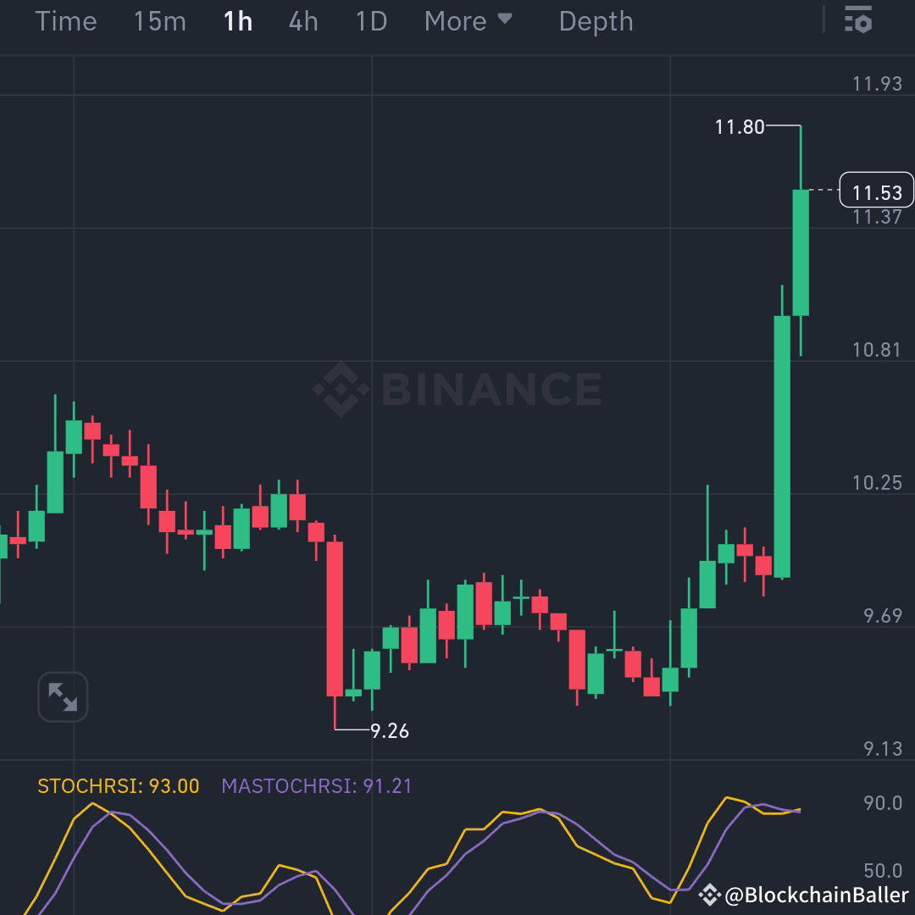
Task: Click the 9.26 low price marker
Action: (391, 729)
